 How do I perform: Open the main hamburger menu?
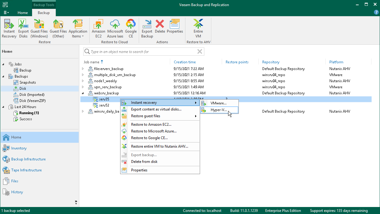pyautogui.click(x=6, y=13)
